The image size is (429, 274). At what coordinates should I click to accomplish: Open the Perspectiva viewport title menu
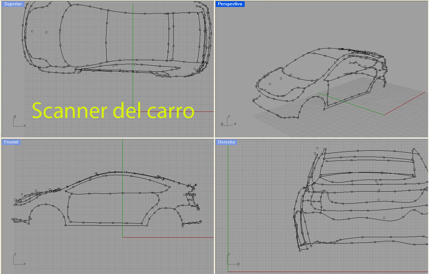point(230,4)
